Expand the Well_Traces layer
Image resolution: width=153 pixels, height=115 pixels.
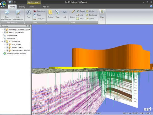click(x=5, y=45)
